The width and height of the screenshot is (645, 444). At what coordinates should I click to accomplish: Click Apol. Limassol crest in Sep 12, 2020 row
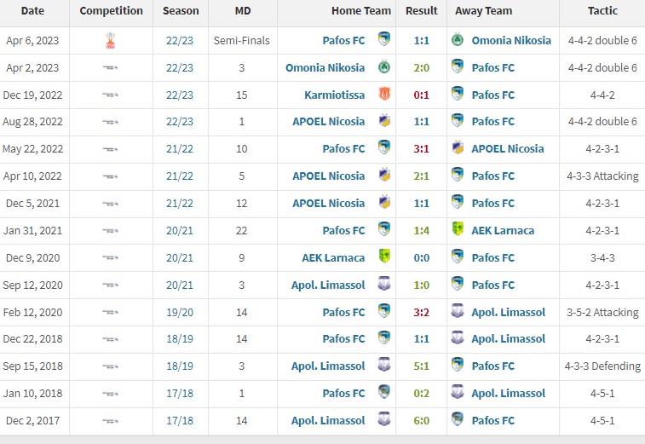tap(384, 284)
